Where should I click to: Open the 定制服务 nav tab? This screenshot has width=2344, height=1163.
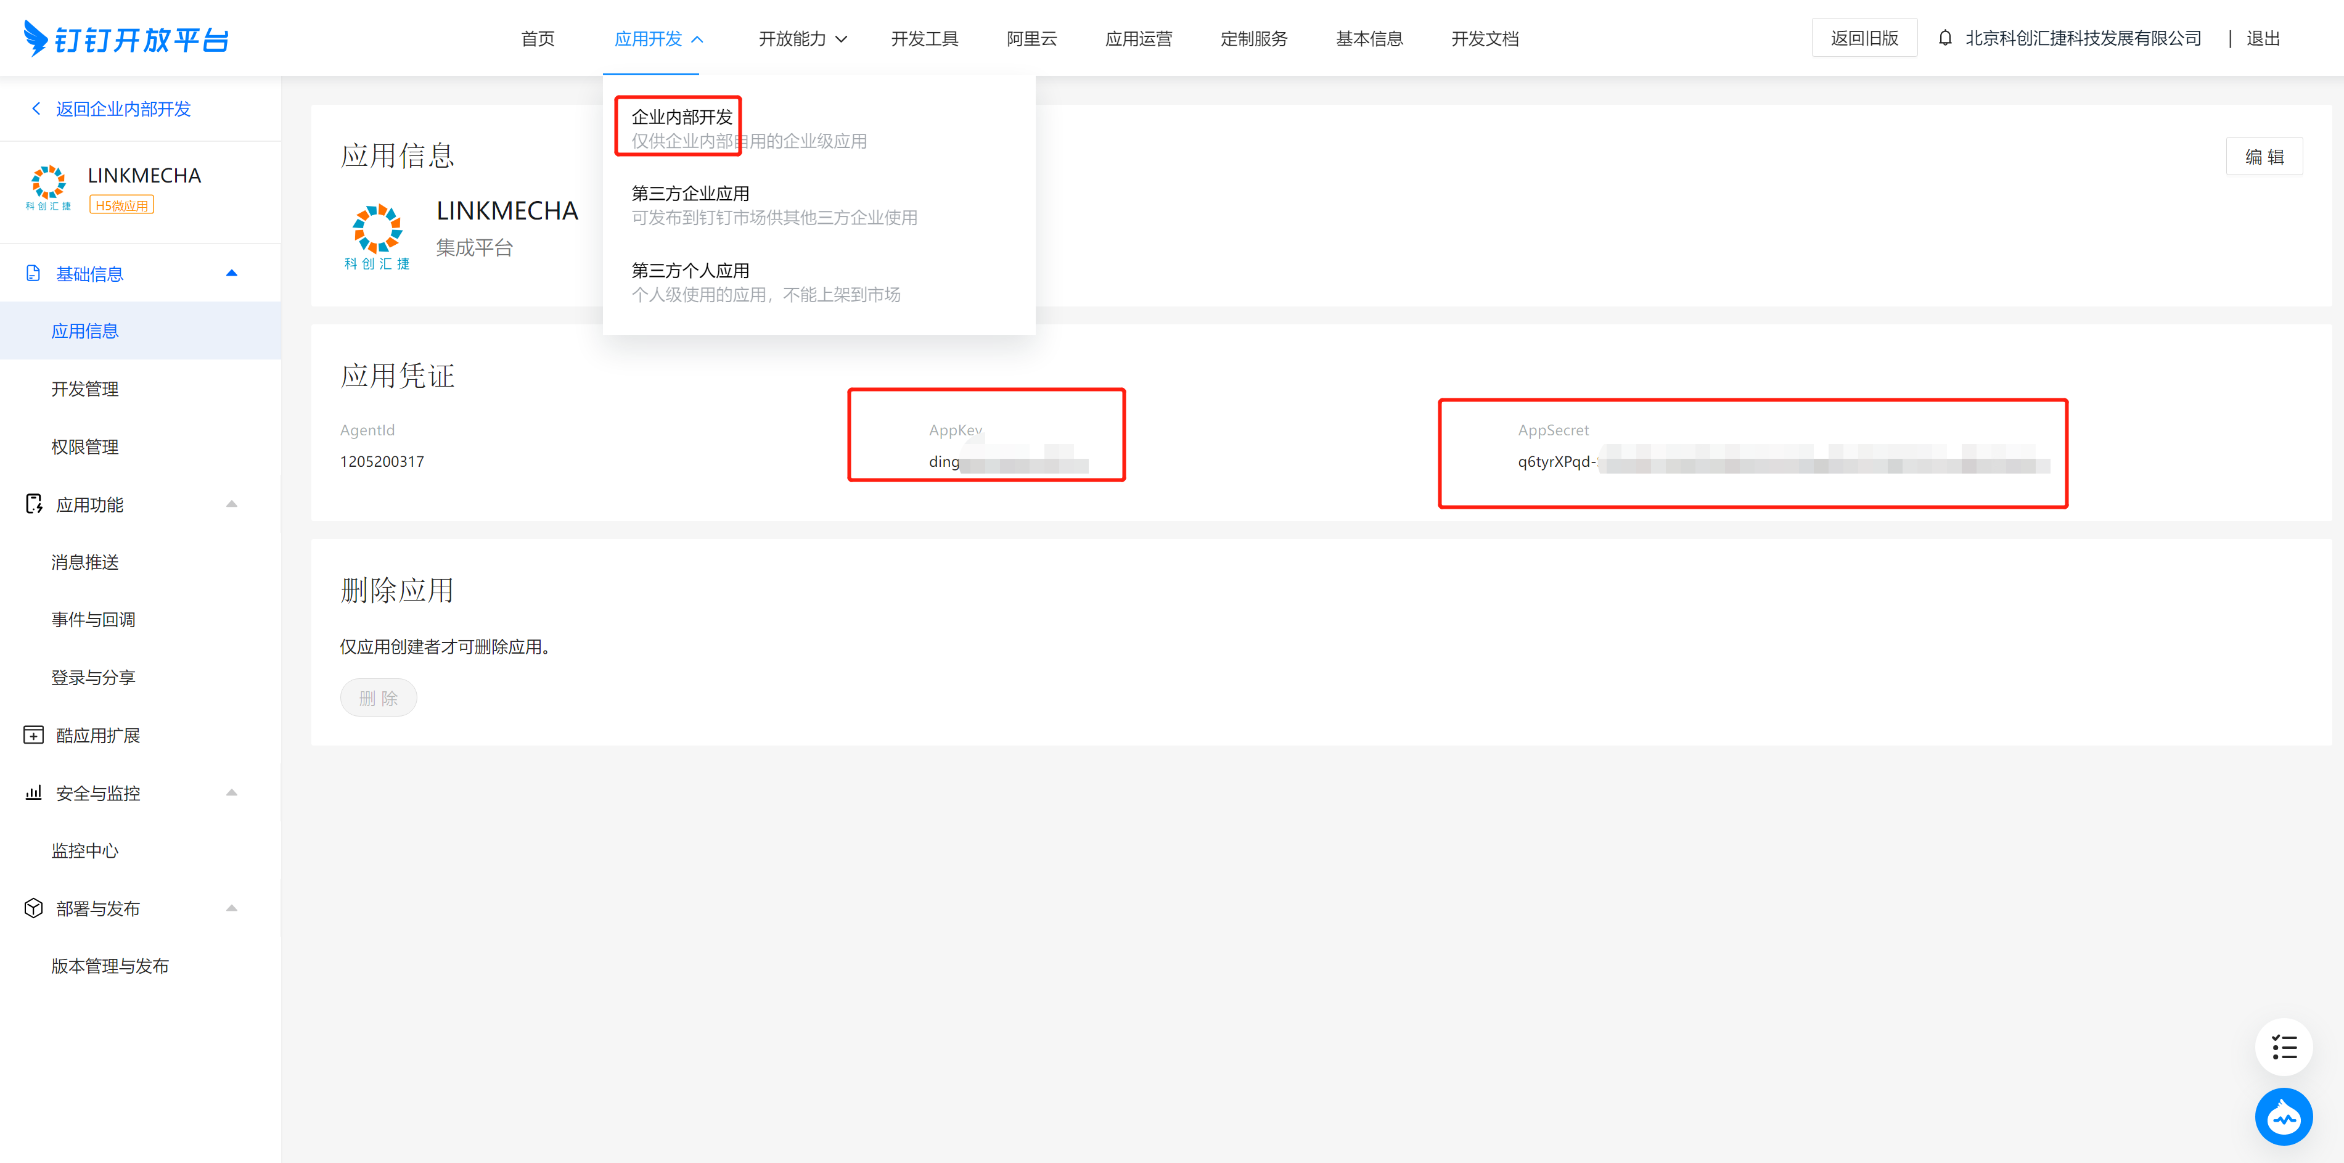[1254, 38]
